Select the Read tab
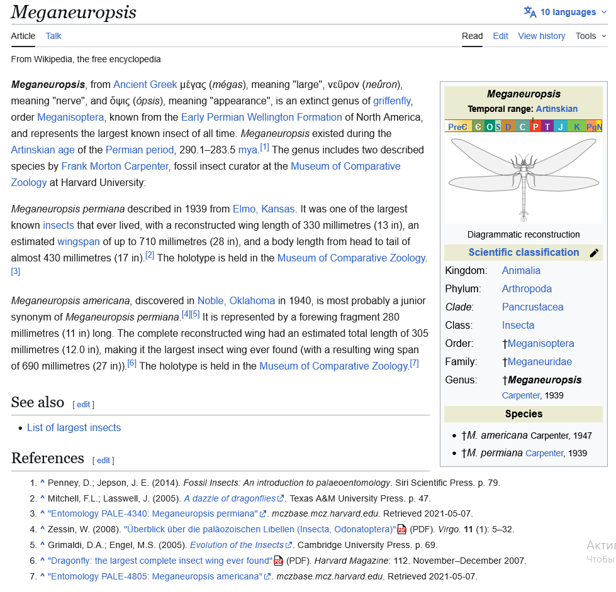Screen dimensions: 616x592 click(472, 36)
